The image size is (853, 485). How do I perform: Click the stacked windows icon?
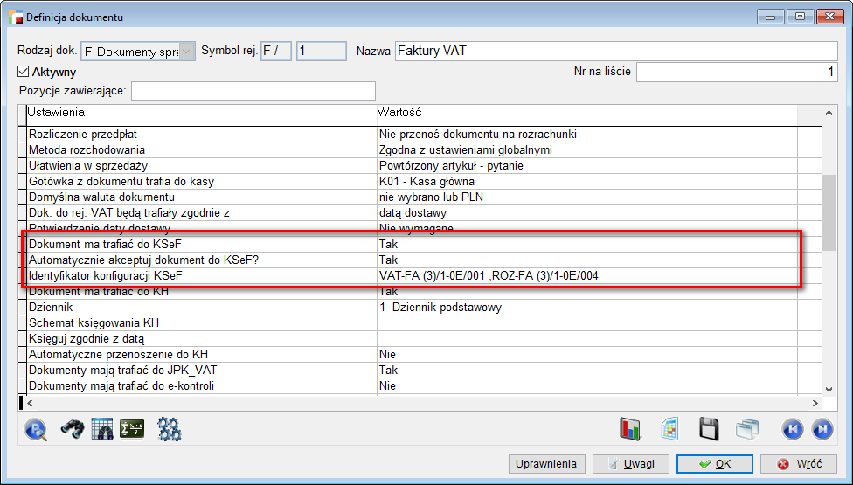point(748,428)
